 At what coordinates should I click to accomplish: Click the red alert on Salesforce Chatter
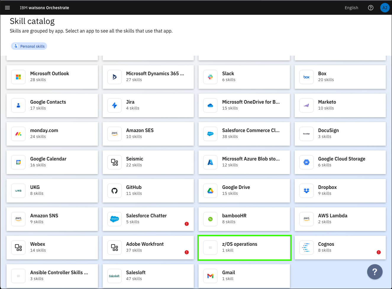pyautogui.click(x=186, y=224)
